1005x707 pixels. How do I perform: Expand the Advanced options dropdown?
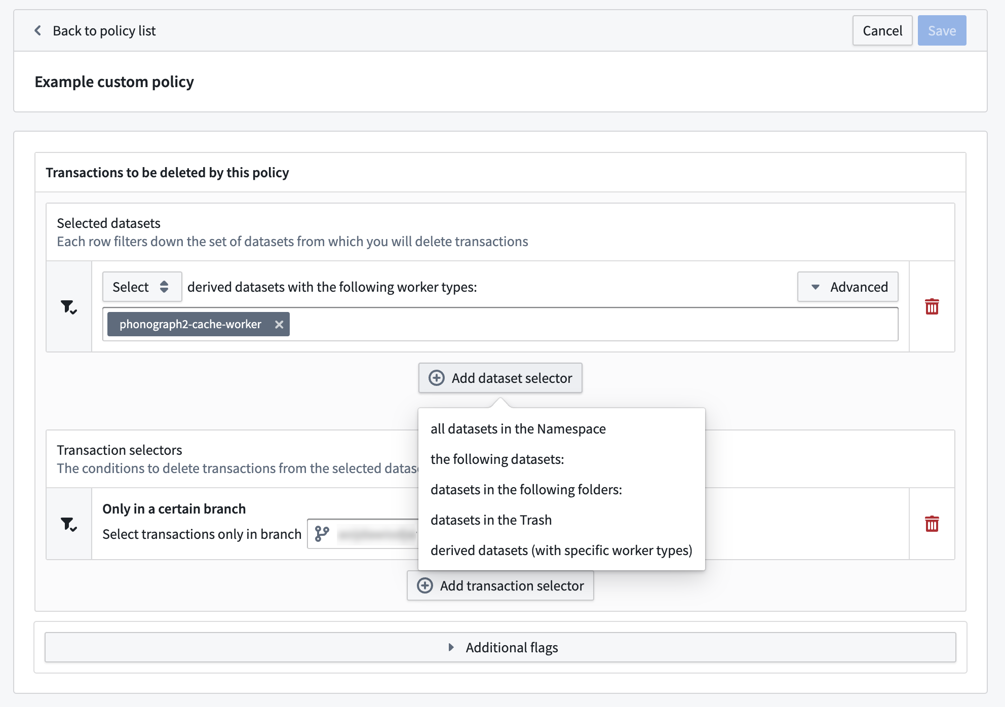tap(848, 287)
